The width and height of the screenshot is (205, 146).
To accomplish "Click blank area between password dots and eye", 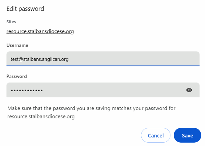I will 114,90.
